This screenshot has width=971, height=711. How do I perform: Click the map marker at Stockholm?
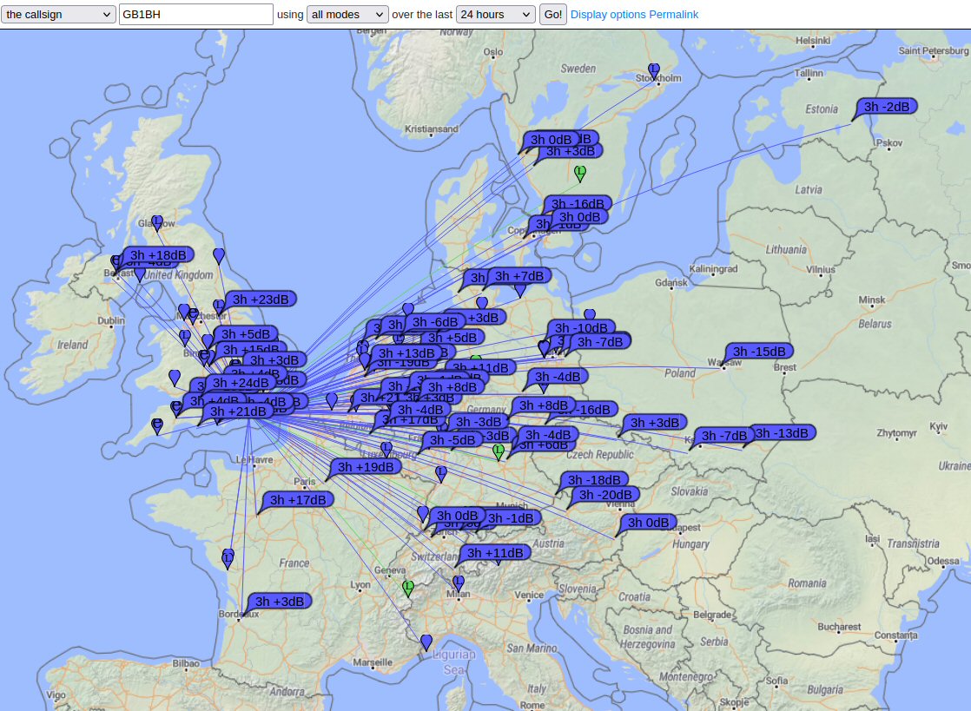(x=654, y=69)
